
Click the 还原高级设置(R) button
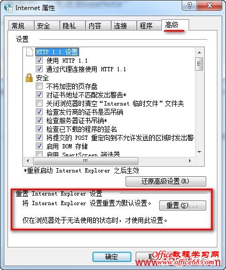point(166,181)
